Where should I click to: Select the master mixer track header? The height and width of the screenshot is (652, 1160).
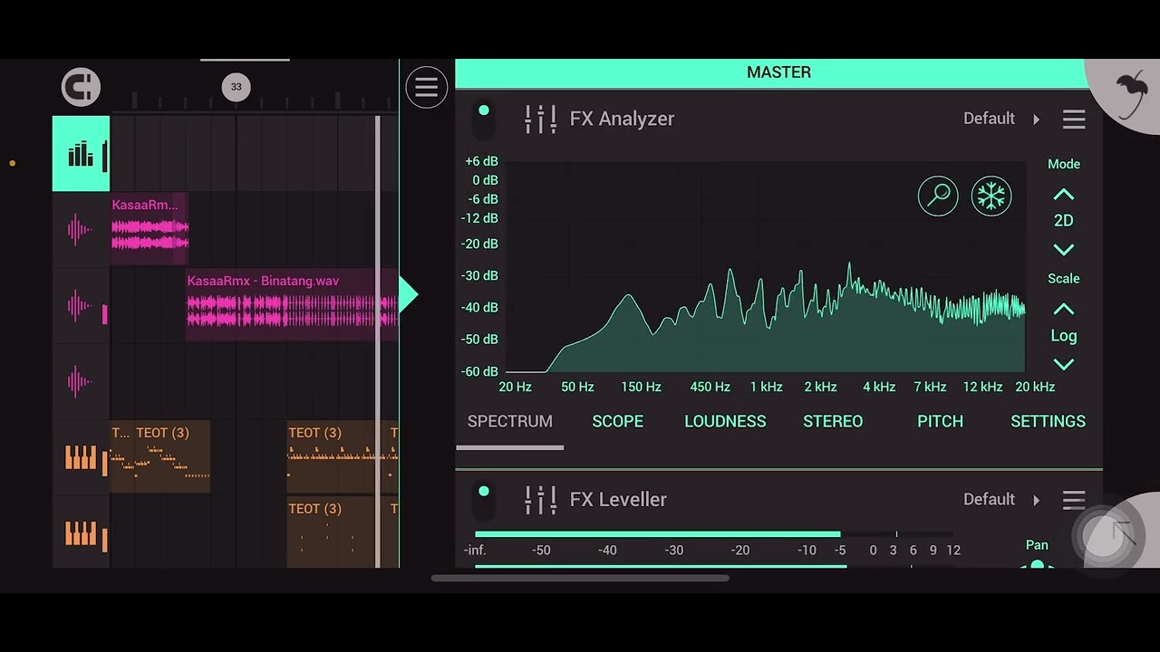point(81,154)
